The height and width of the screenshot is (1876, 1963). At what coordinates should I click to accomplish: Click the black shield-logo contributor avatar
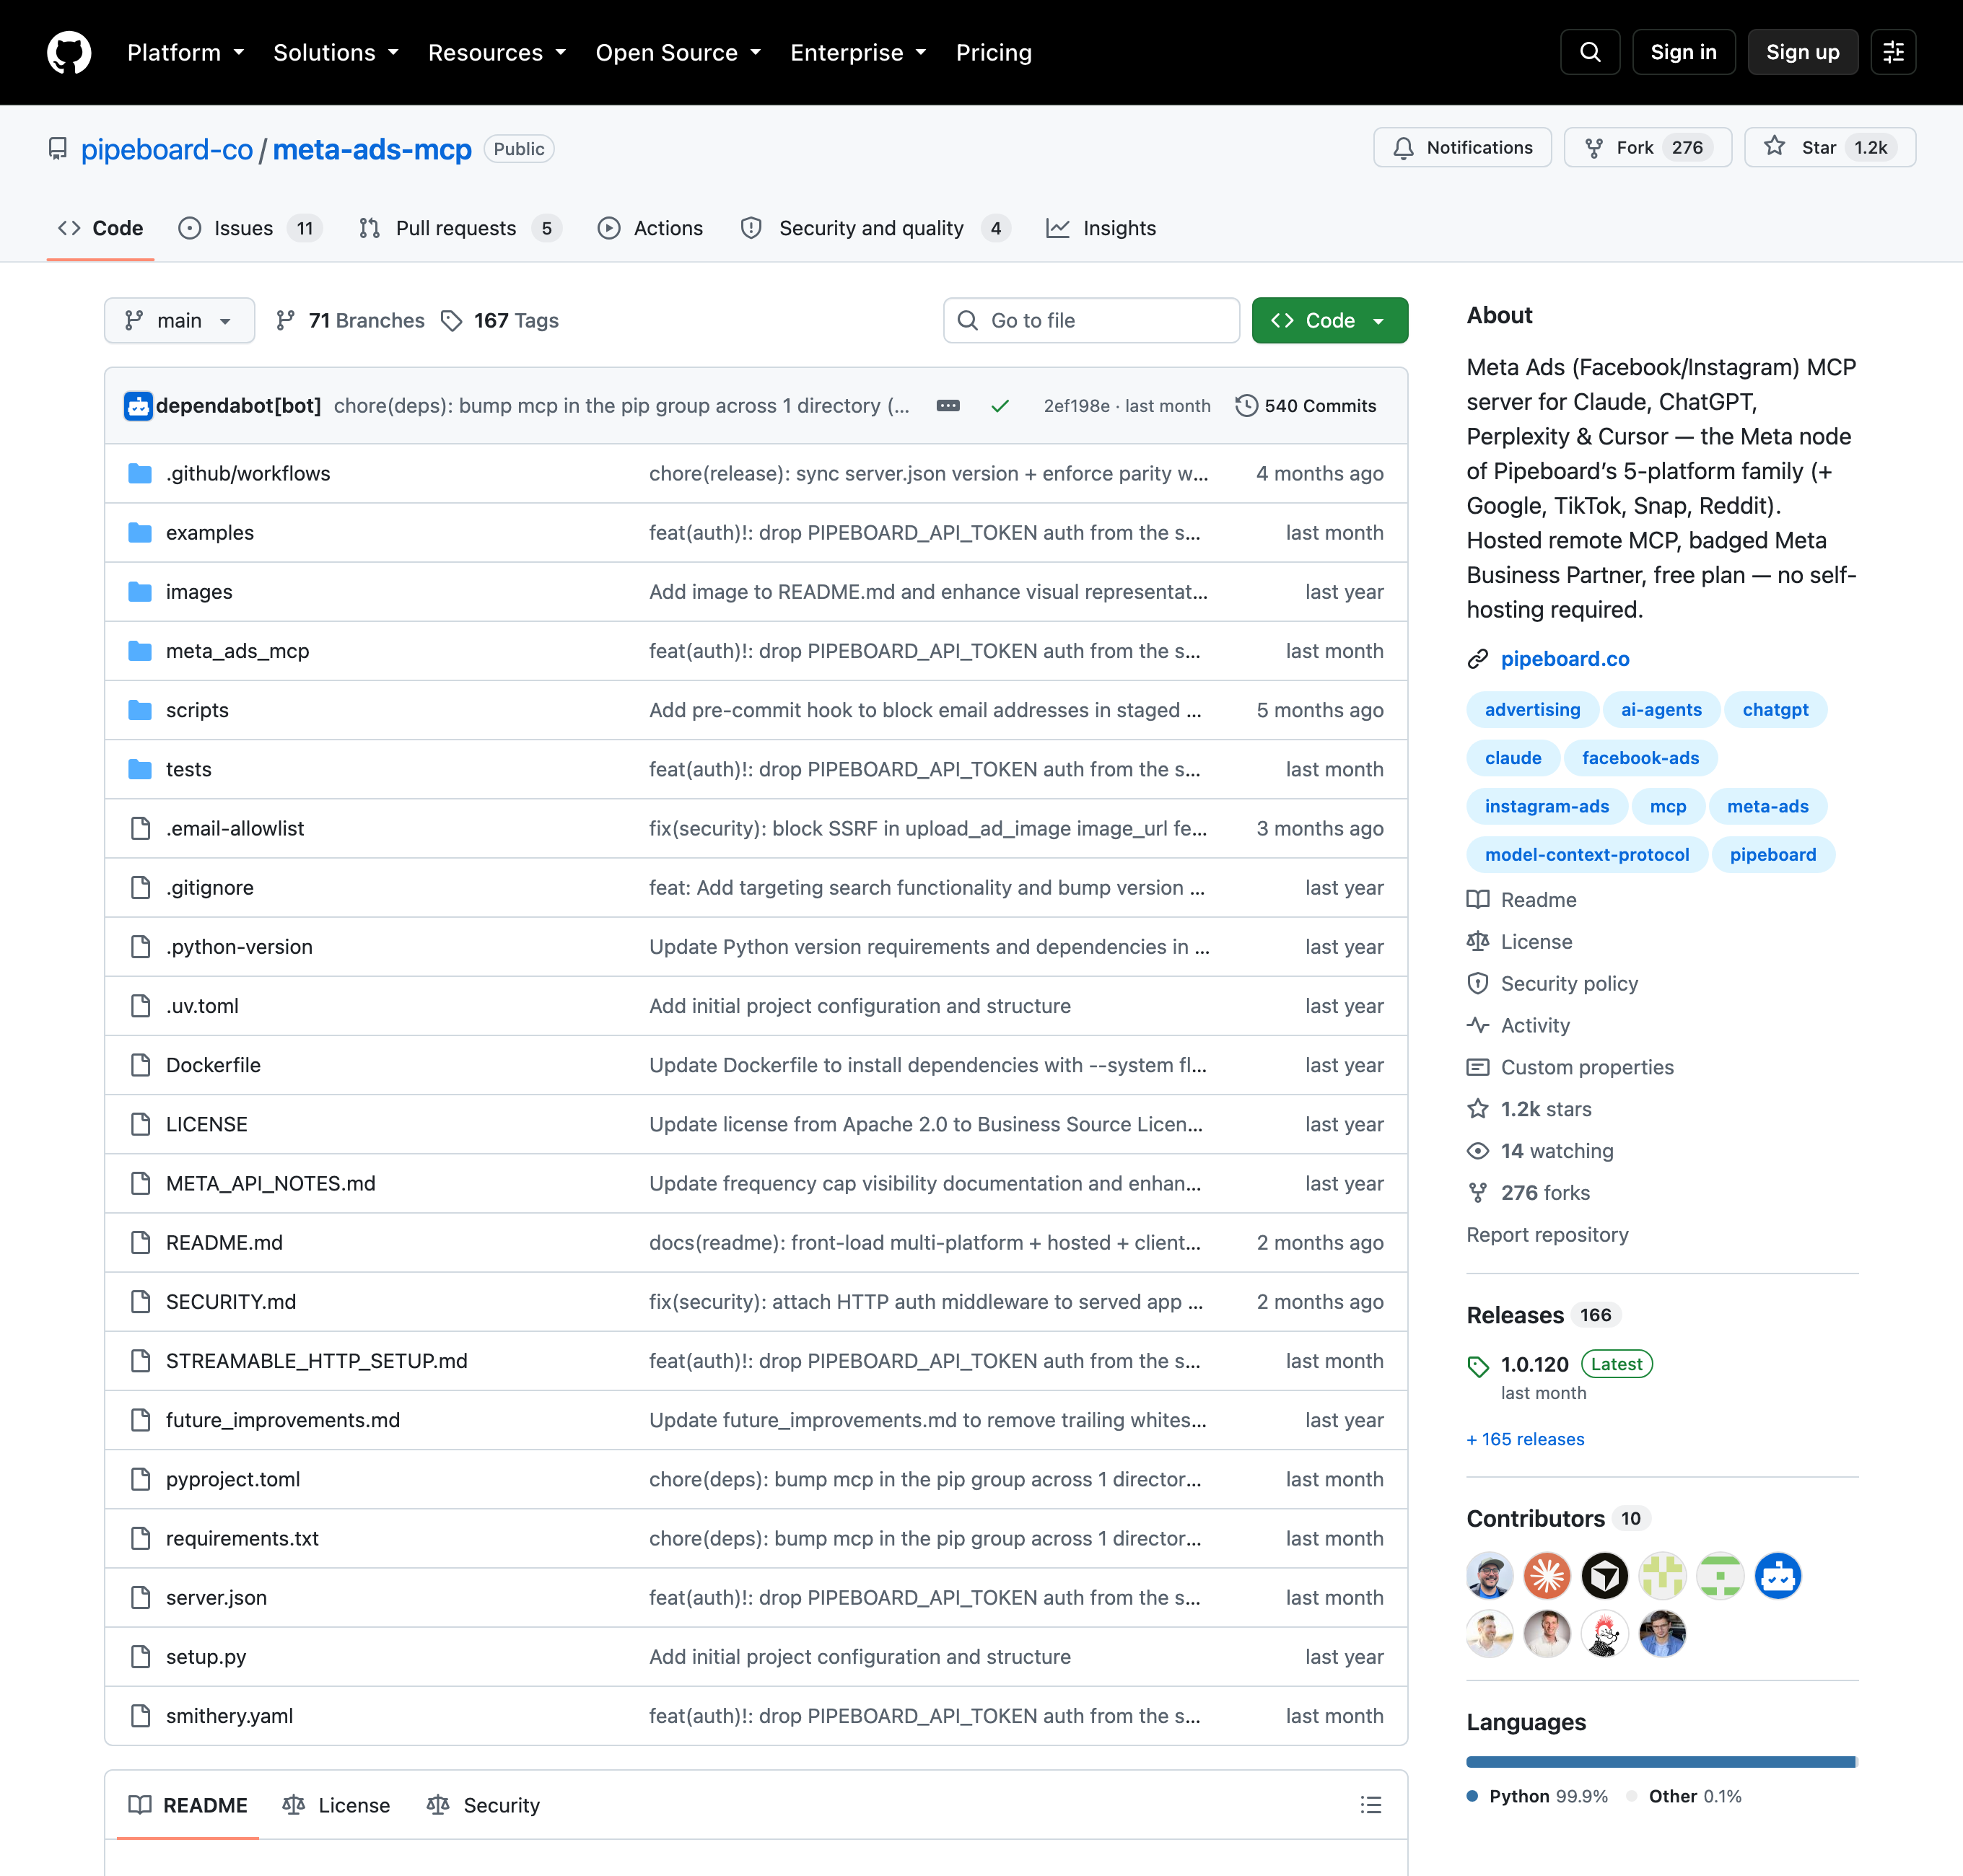pos(1605,1576)
